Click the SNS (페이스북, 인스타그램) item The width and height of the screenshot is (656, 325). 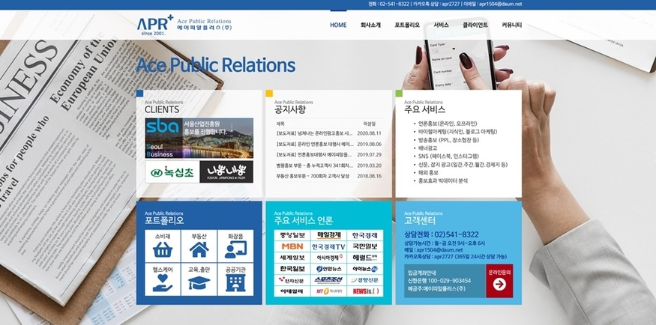click(x=448, y=157)
